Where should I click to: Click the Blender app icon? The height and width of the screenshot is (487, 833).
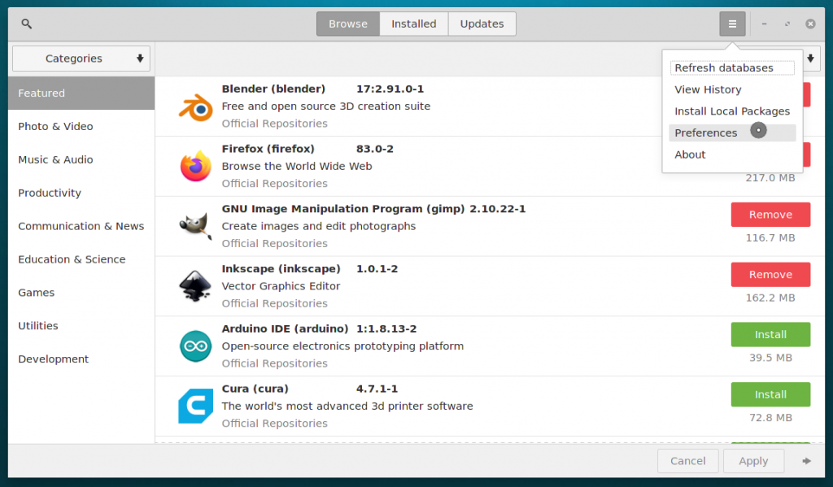pos(195,107)
